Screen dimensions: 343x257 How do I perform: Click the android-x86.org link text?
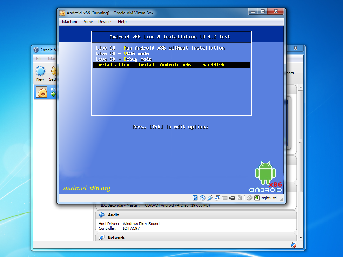pos(87,188)
